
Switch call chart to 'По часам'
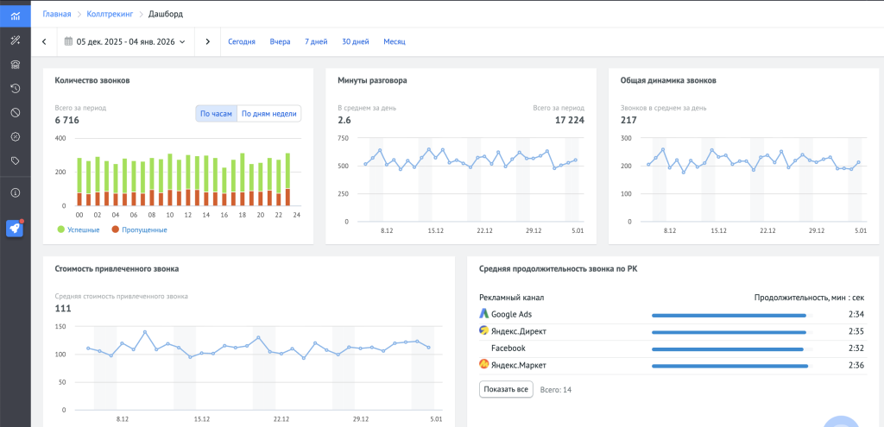pos(216,114)
